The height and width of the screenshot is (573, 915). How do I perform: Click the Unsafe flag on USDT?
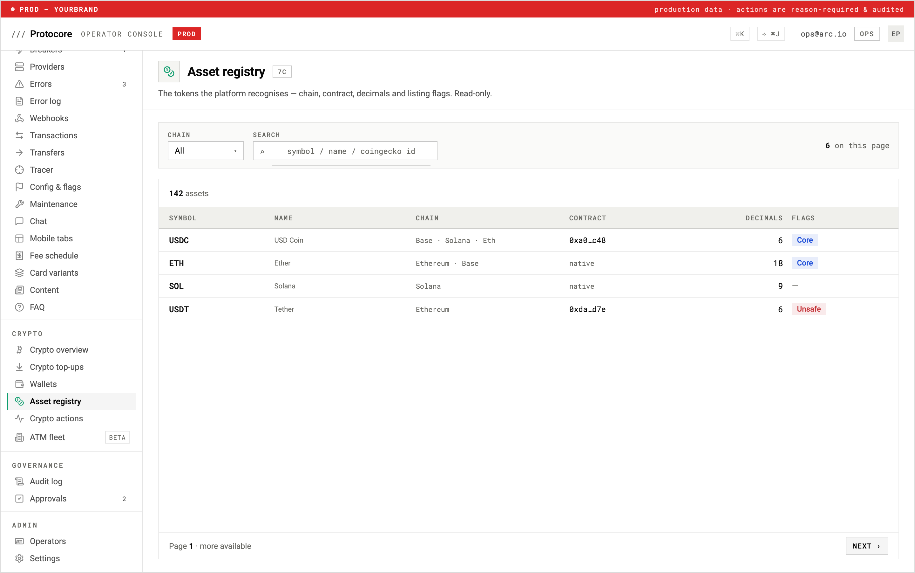point(809,309)
